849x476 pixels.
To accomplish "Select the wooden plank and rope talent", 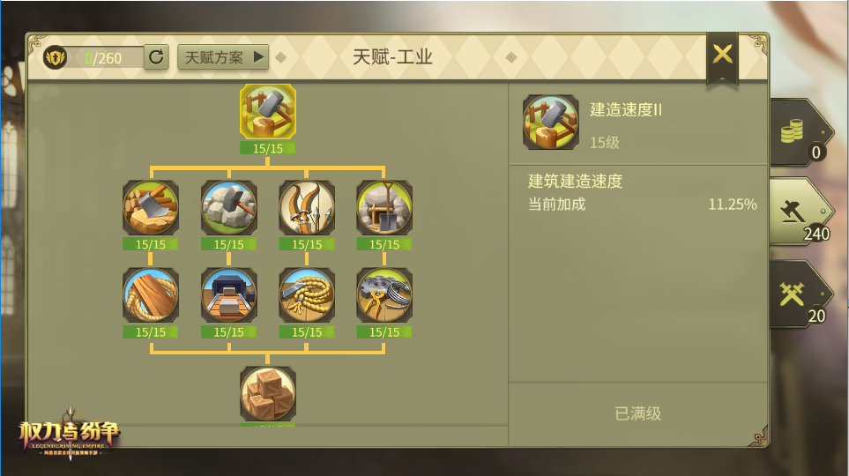I will (x=151, y=295).
